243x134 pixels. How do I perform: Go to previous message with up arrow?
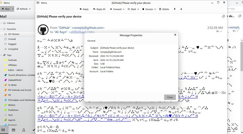click(x=175, y=9)
